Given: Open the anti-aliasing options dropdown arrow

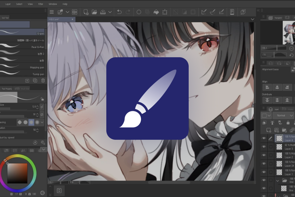Looking at the screenshot, I should click(42, 122).
